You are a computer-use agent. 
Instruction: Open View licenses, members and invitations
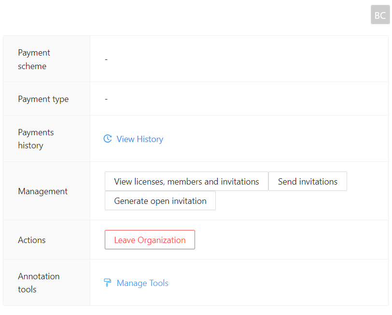pos(186,182)
